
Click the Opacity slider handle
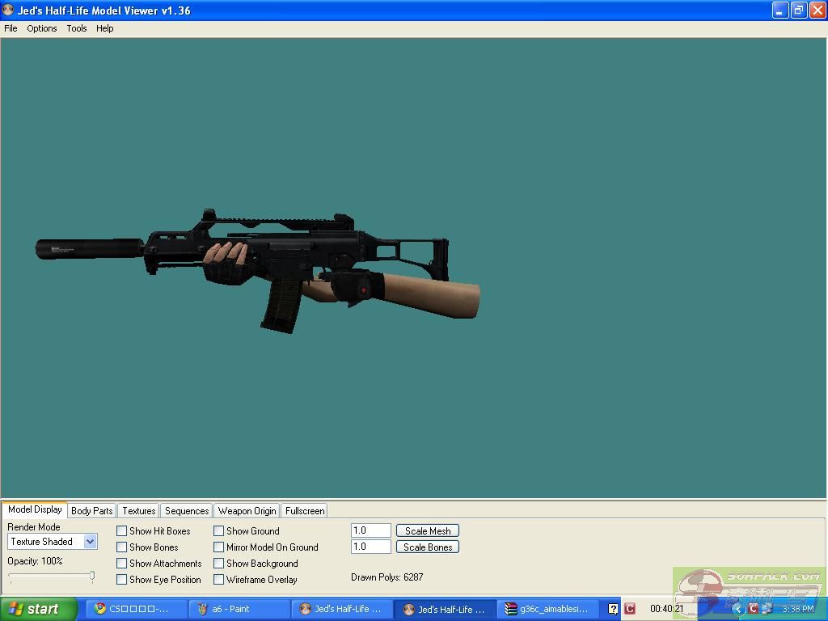(x=92, y=577)
